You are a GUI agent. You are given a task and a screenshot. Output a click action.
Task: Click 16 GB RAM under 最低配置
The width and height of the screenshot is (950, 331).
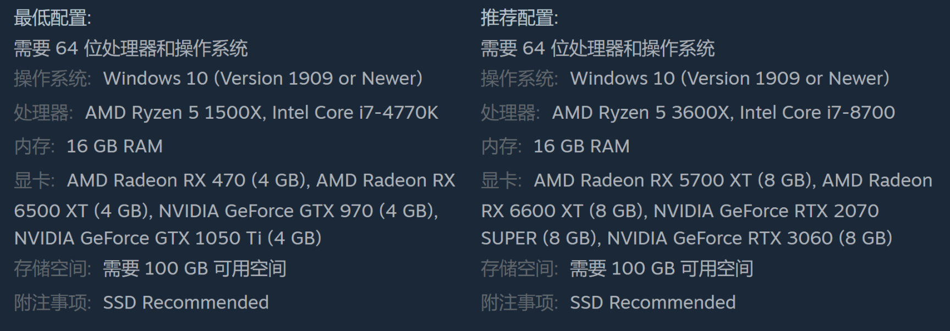point(114,146)
